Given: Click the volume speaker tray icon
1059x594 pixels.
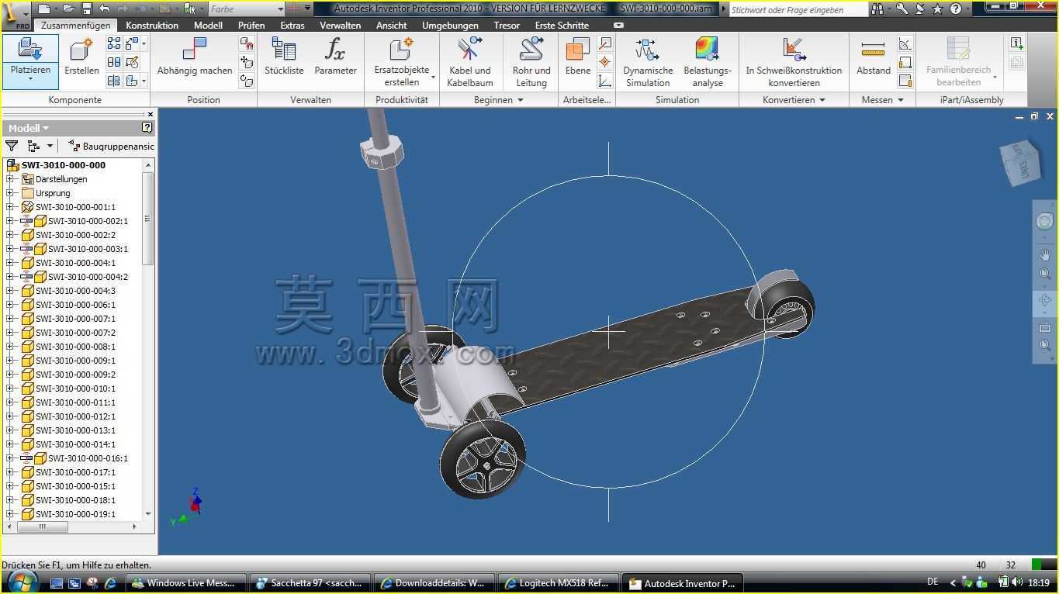Looking at the screenshot, I should (1016, 582).
